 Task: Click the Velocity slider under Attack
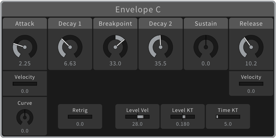pyautogui.click(x=25, y=84)
